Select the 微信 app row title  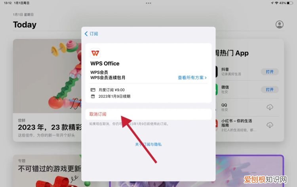pos(225,87)
